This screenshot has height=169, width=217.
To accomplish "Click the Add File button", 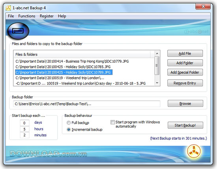I will [185, 53].
